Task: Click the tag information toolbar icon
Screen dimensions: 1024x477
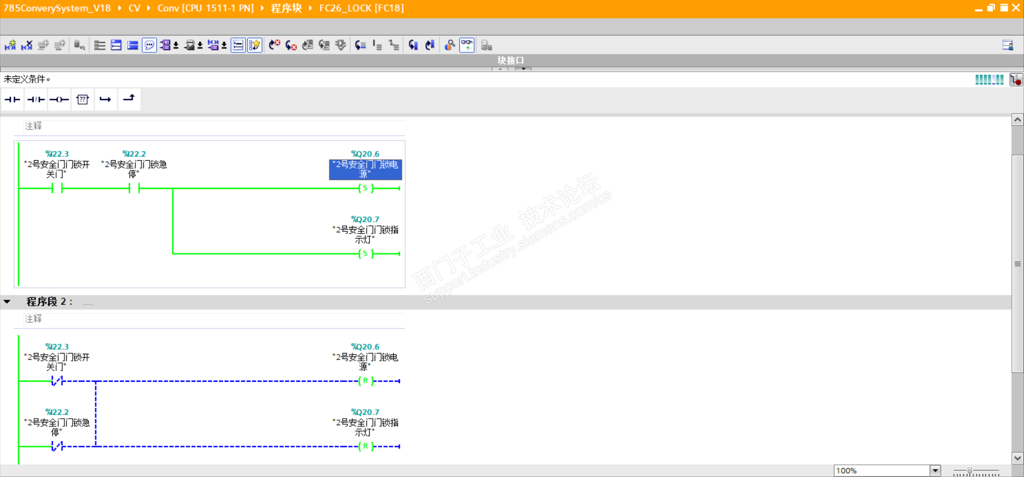Action: (x=189, y=45)
